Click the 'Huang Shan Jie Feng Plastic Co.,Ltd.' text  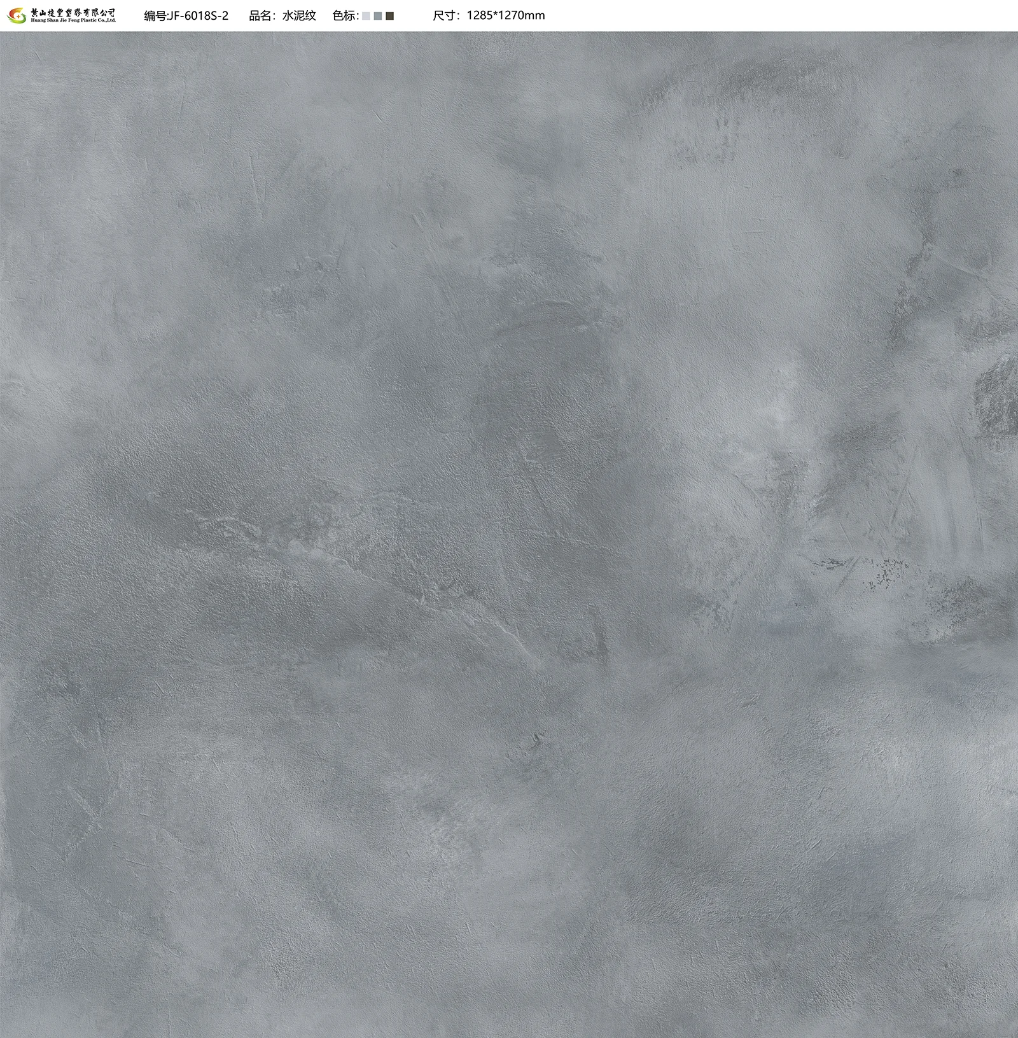click(x=73, y=20)
